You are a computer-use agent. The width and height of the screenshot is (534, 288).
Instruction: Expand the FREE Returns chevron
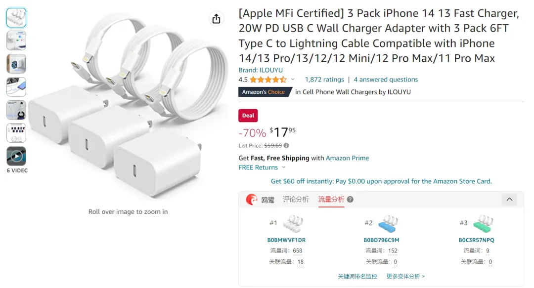tap(283, 167)
